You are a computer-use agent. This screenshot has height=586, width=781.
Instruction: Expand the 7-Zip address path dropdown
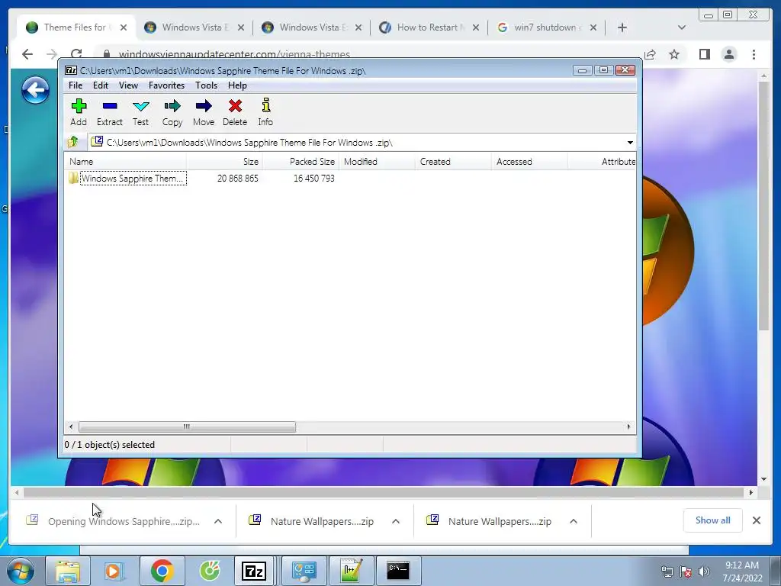[630, 143]
